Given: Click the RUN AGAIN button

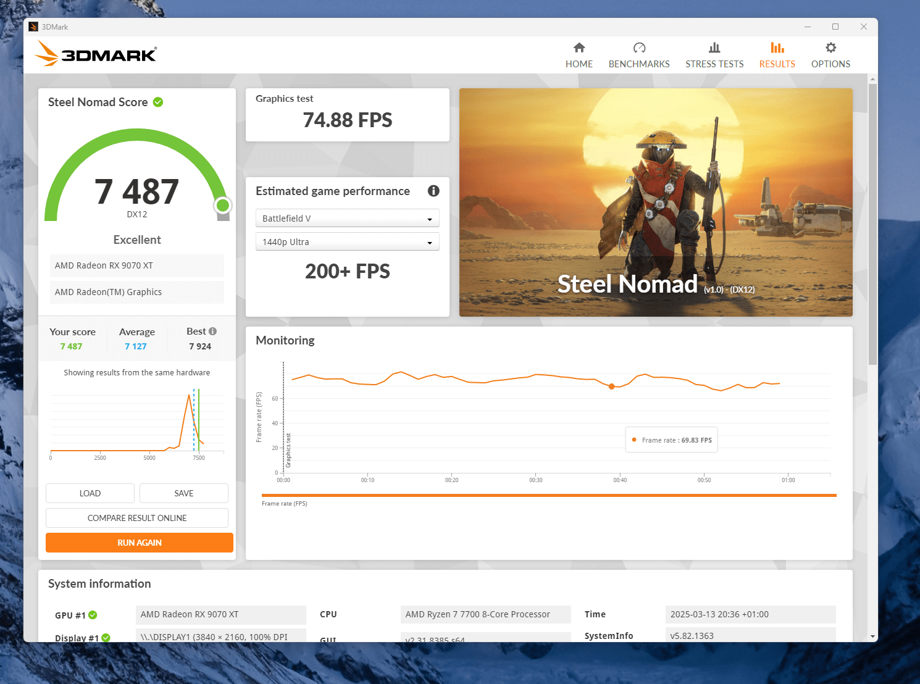Looking at the screenshot, I should tap(140, 543).
